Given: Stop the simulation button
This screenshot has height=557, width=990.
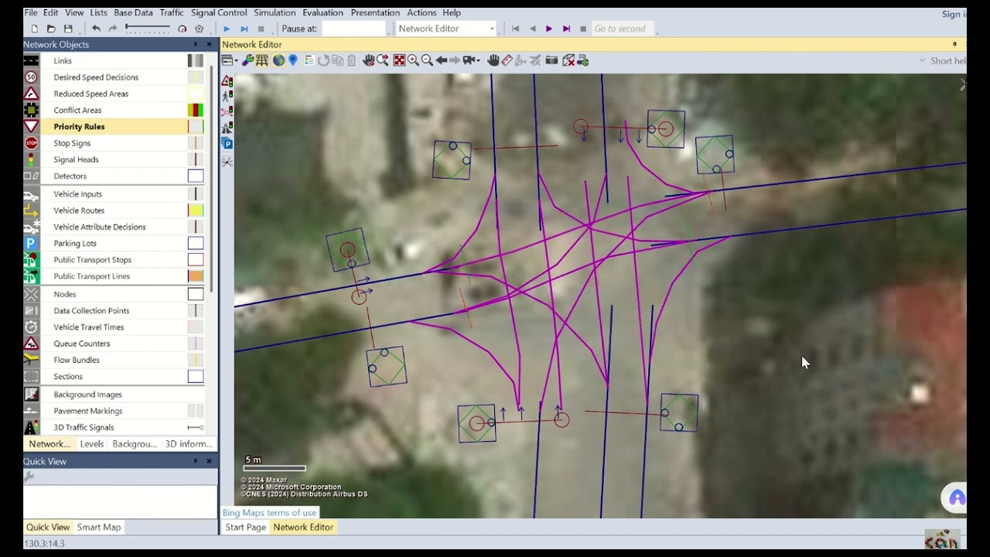Looking at the screenshot, I should click(261, 29).
